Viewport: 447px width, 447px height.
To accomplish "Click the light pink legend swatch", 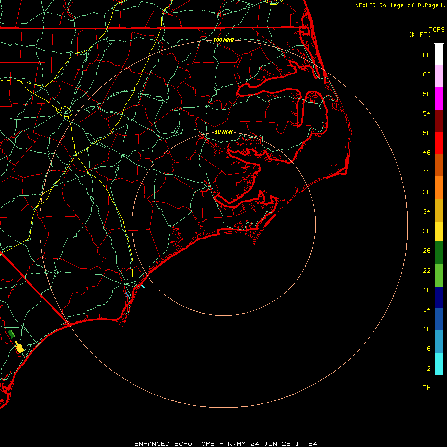I will point(439,76).
